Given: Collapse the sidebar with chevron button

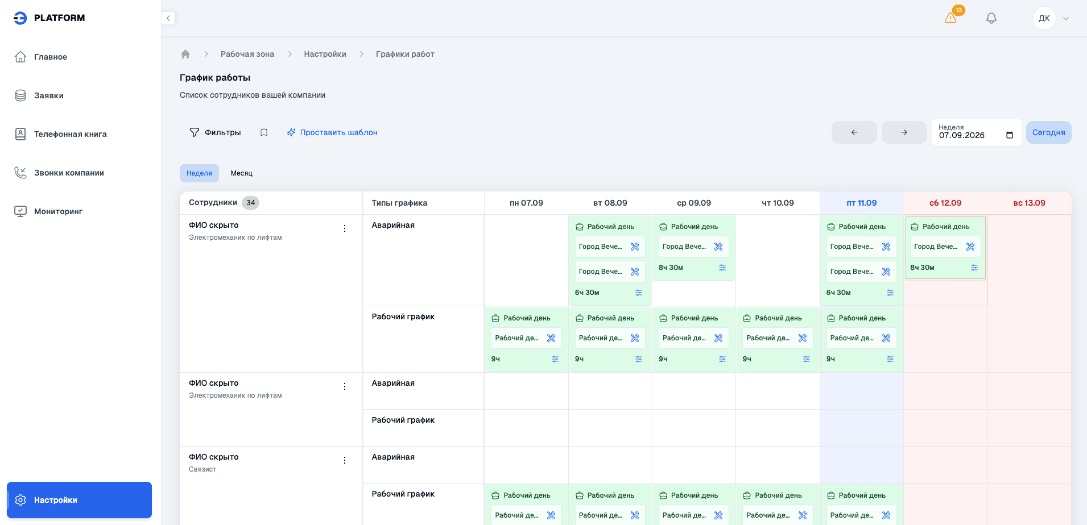Looking at the screenshot, I should point(168,18).
